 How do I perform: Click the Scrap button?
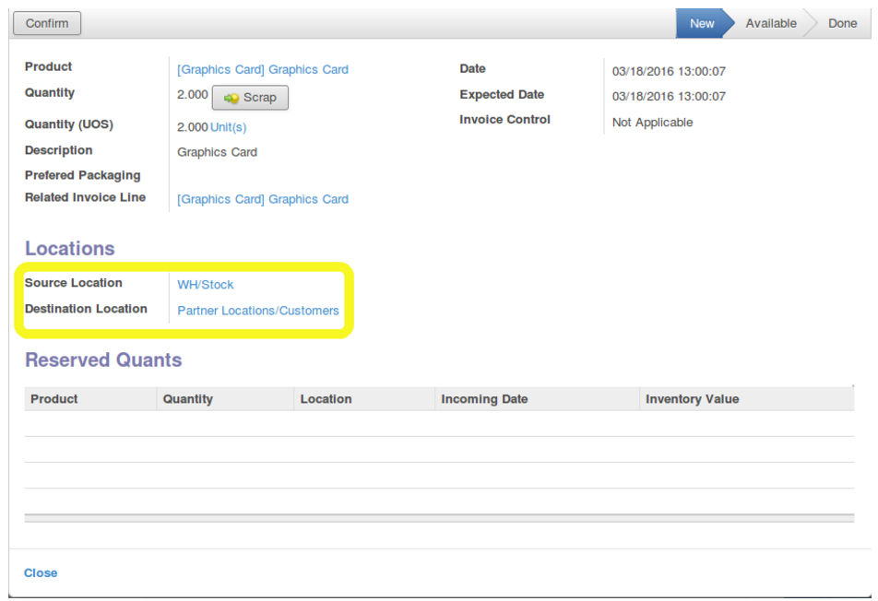tap(250, 98)
